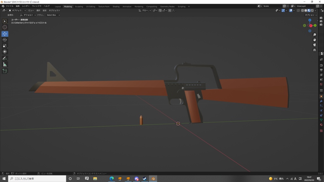Open the View Layer properties tab
This screenshot has width=324, height=182.
321,75
